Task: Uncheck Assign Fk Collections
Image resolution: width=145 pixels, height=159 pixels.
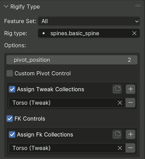Action: (x=12, y=134)
